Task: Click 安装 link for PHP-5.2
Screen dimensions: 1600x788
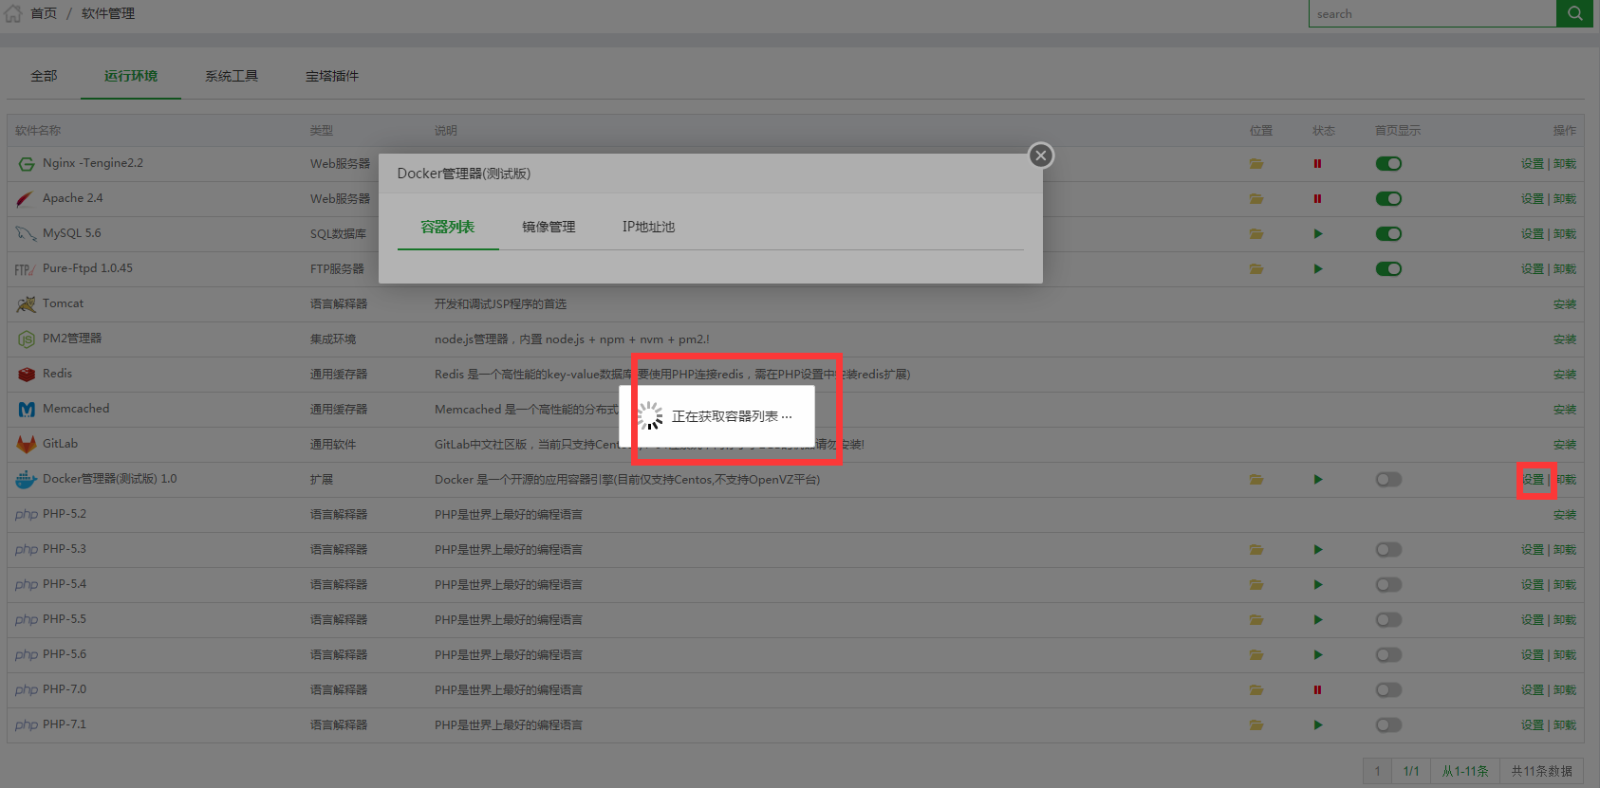Action: pos(1565,515)
